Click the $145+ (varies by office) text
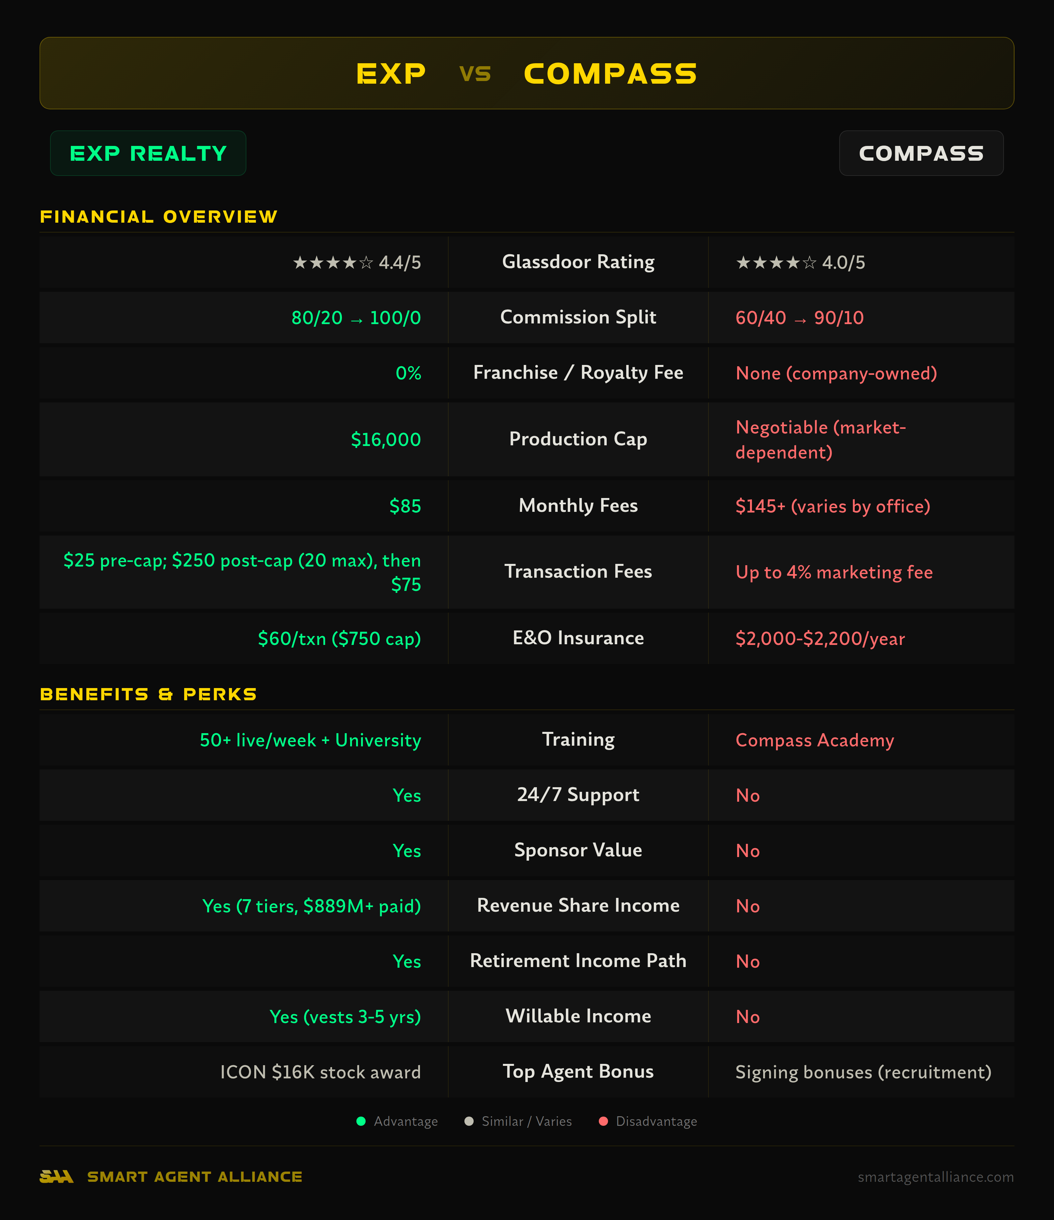The width and height of the screenshot is (1054, 1220). (833, 506)
